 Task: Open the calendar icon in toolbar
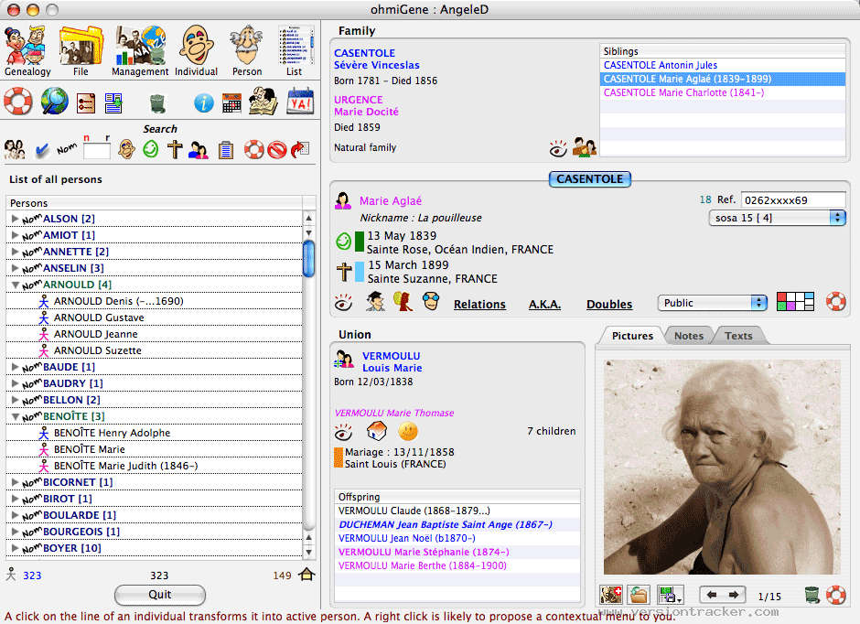click(231, 102)
